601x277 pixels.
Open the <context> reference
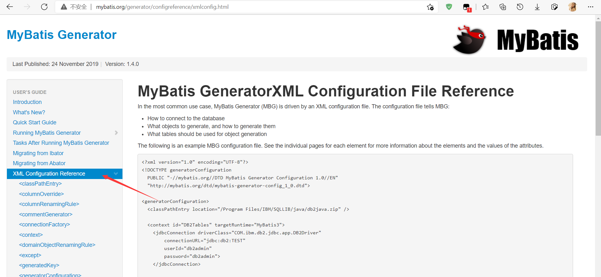(31, 235)
